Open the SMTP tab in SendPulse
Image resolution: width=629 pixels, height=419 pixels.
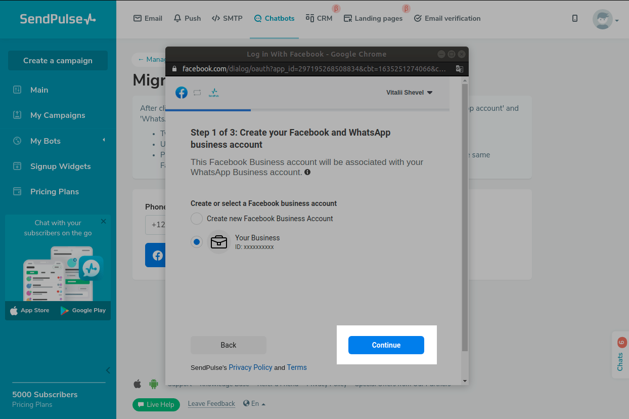[x=227, y=18]
